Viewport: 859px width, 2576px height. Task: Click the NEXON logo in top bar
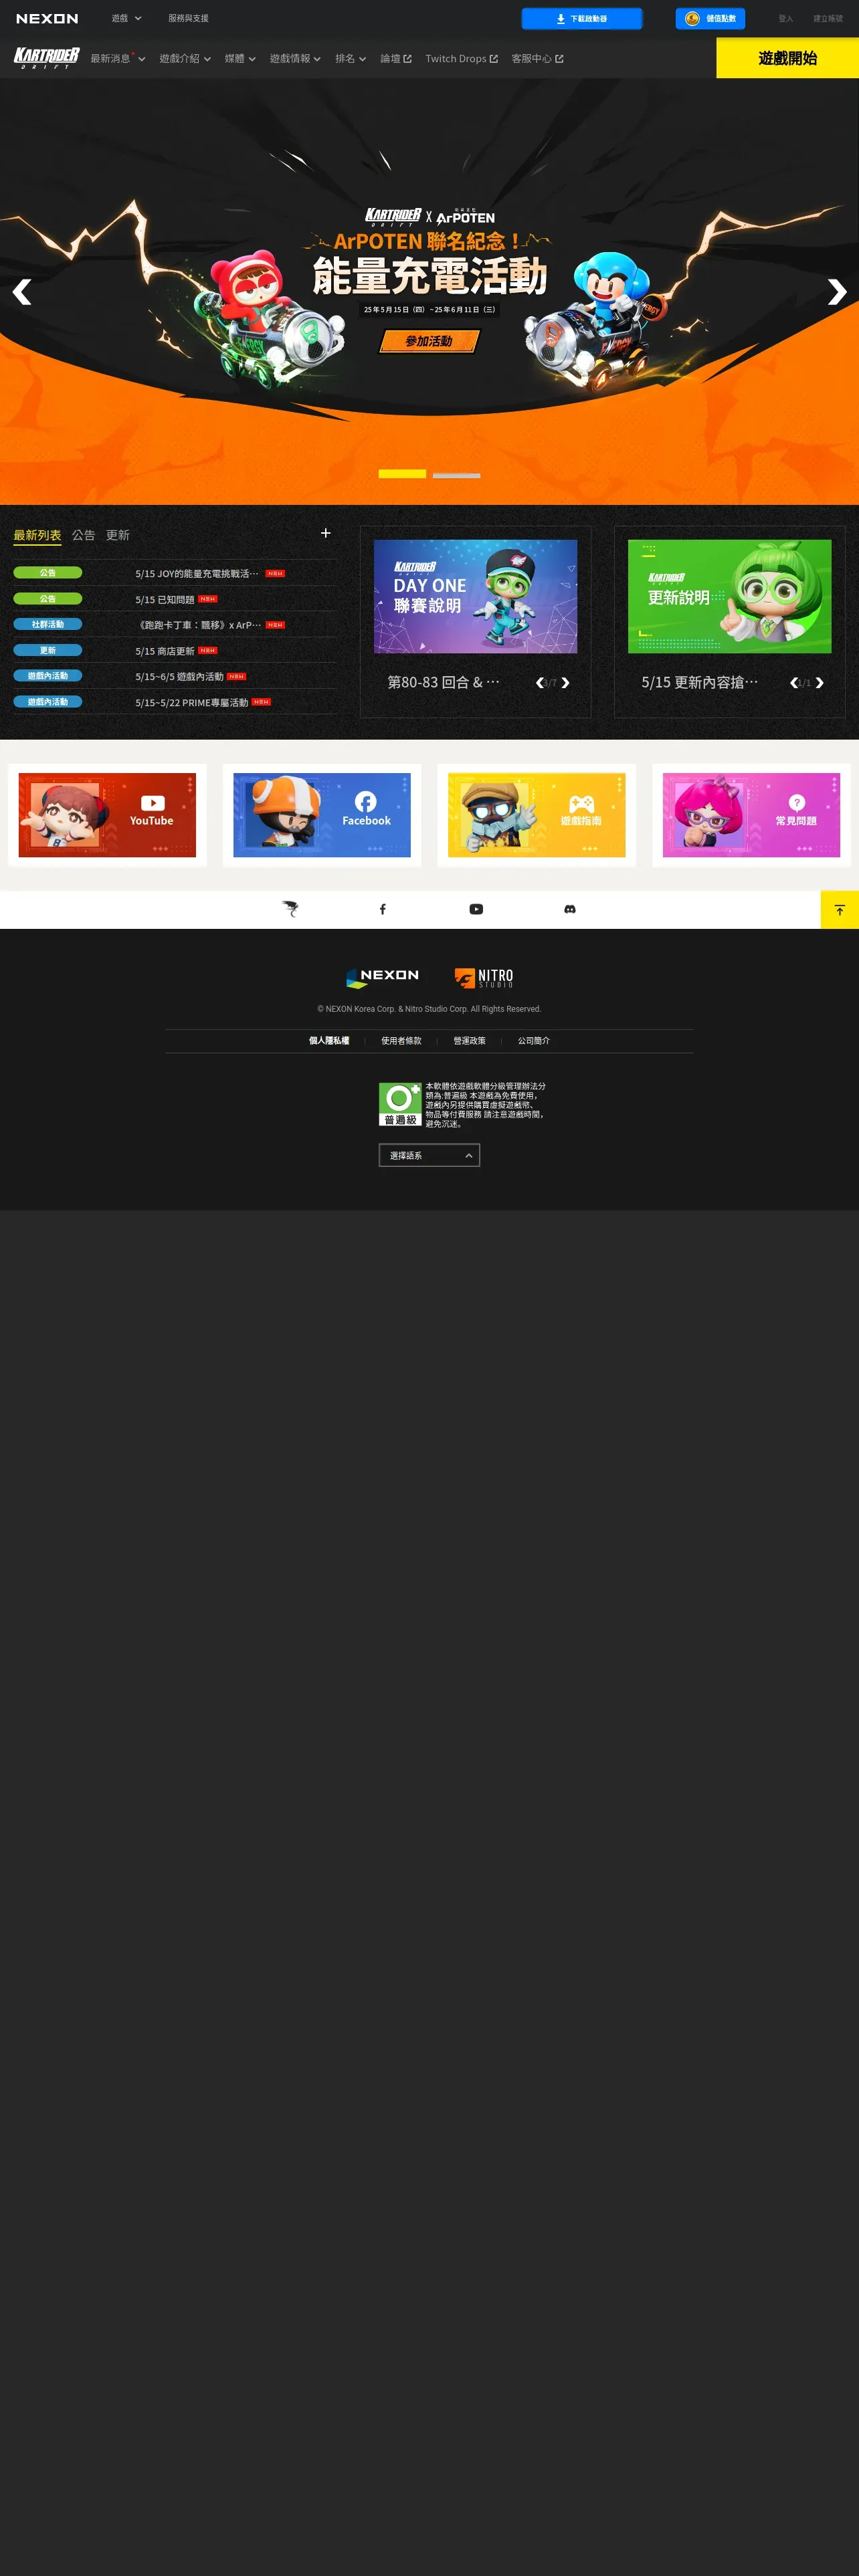tap(47, 19)
